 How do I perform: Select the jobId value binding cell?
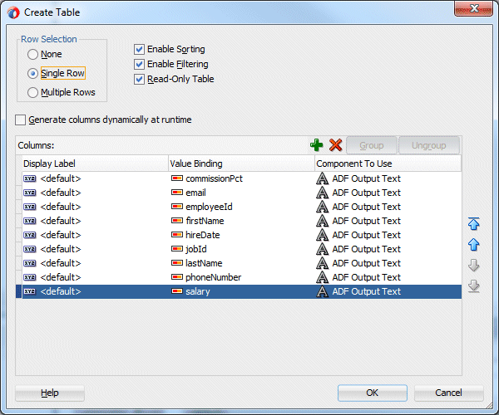tap(241, 249)
